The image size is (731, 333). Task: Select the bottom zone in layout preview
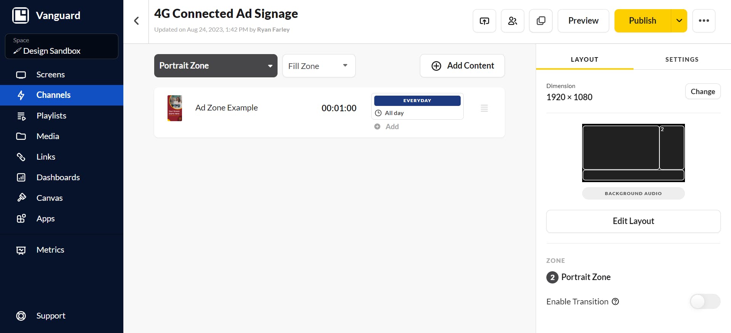click(633, 175)
